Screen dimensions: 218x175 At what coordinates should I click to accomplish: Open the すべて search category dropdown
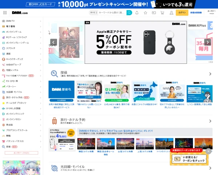pyautogui.click(x=94, y=13)
